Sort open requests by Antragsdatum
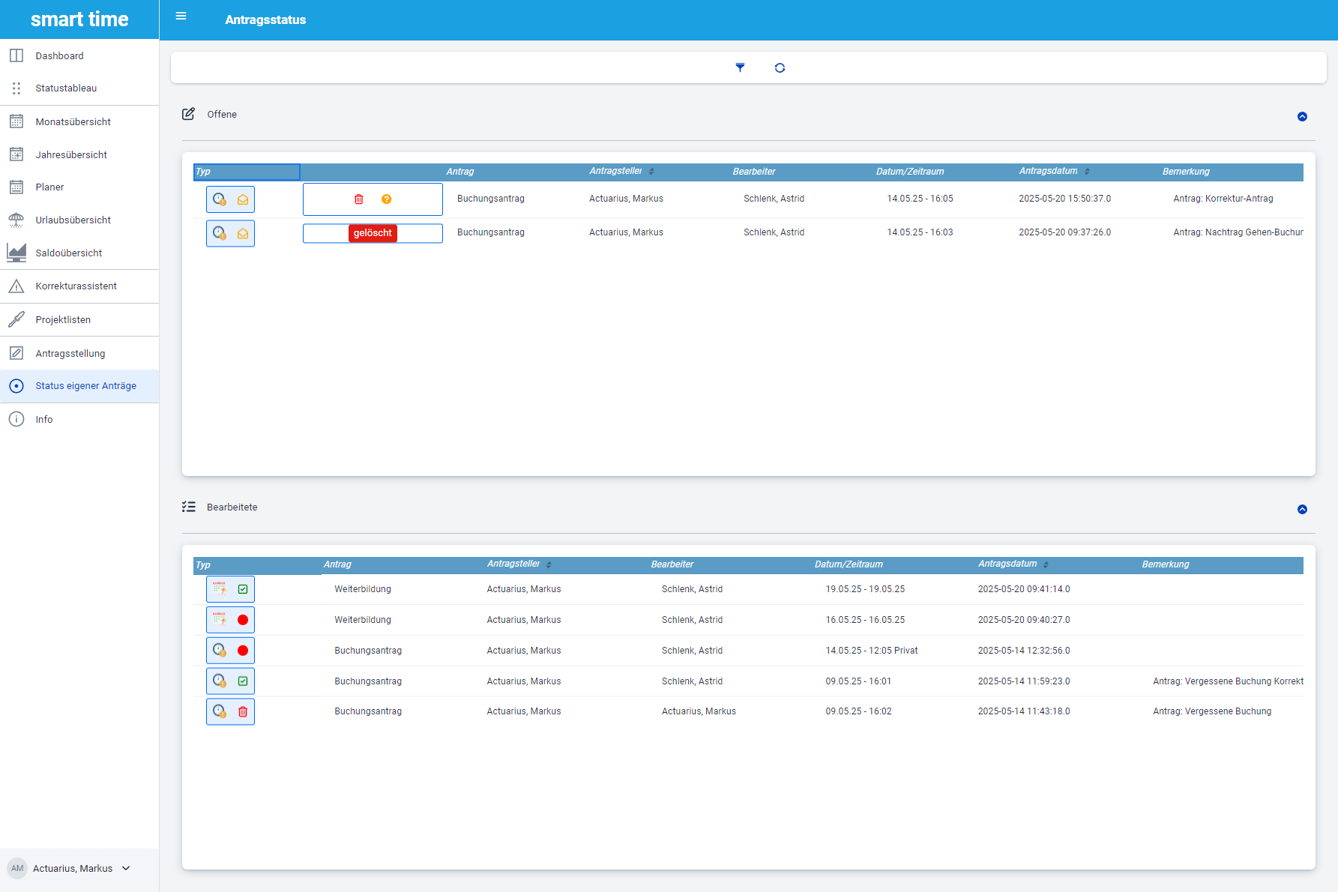 tap(1087, 172)
